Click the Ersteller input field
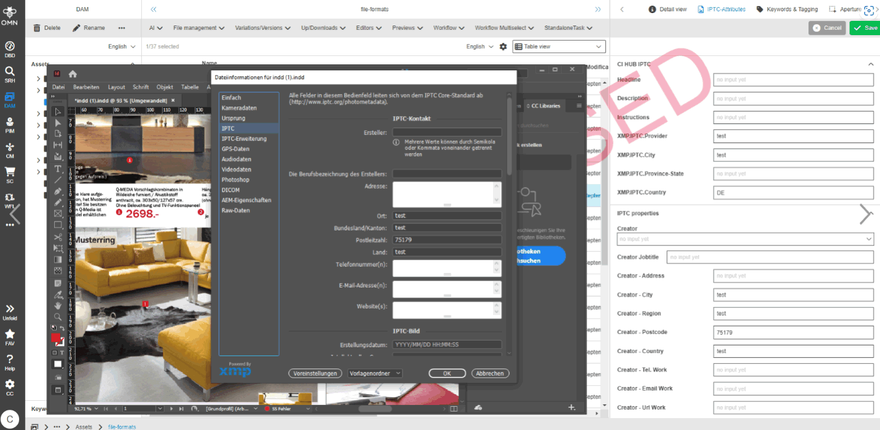 447,132
